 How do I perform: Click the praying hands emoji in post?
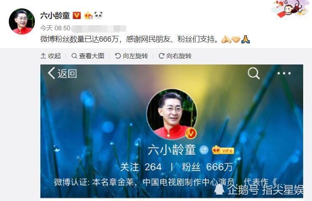(x=245, y=39)
